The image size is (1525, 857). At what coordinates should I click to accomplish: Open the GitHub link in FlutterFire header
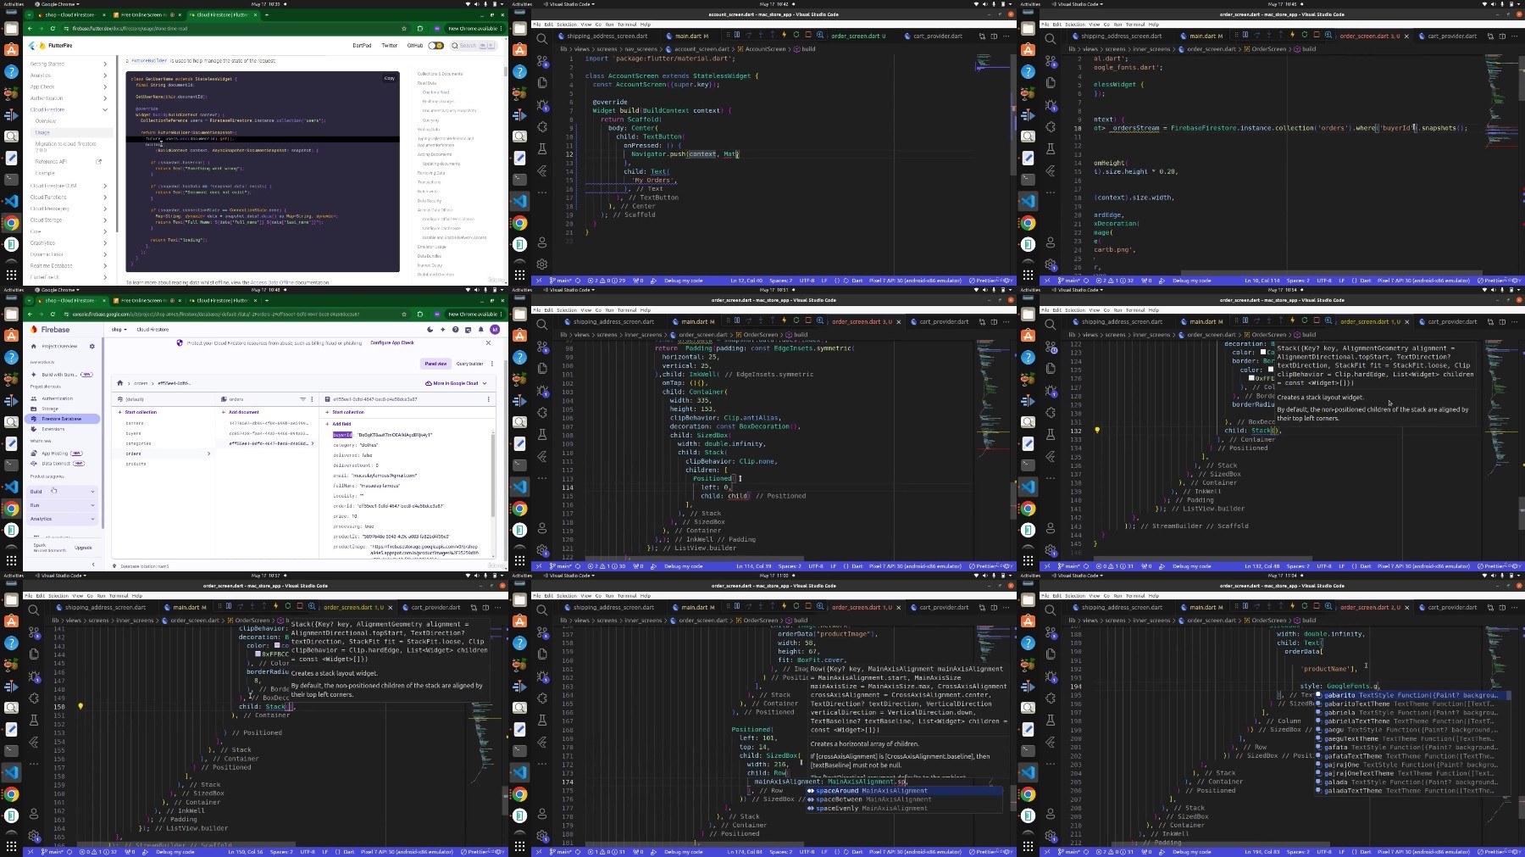[x=415, y=46]
